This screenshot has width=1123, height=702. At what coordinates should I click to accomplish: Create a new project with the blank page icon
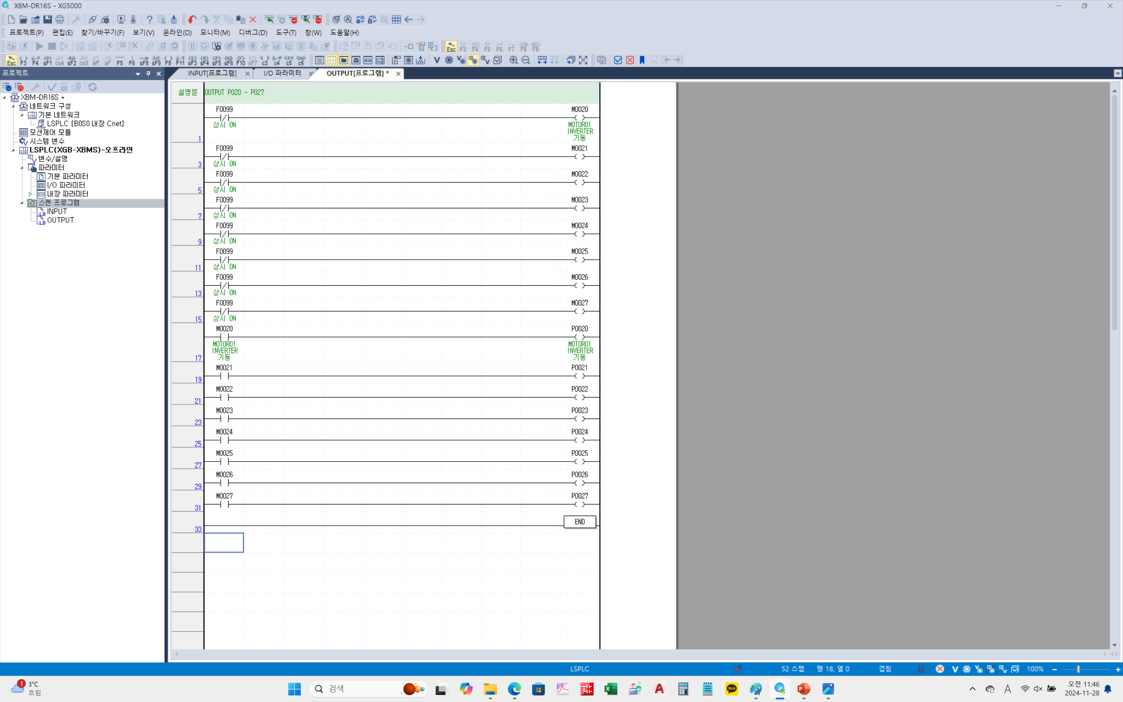point(11,19)
